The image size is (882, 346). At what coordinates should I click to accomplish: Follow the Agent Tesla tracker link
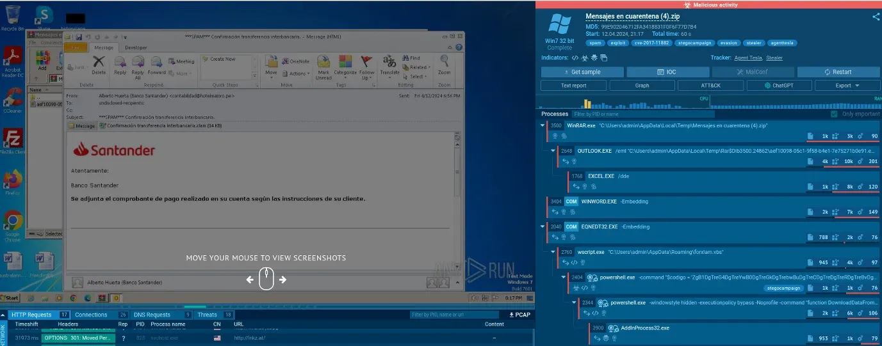[x=748, y=58]
